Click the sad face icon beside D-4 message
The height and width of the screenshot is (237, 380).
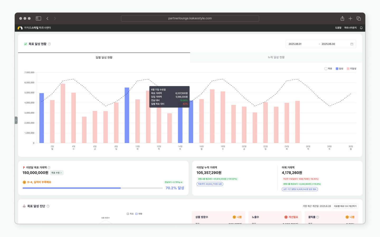click(x=24, y=182)
